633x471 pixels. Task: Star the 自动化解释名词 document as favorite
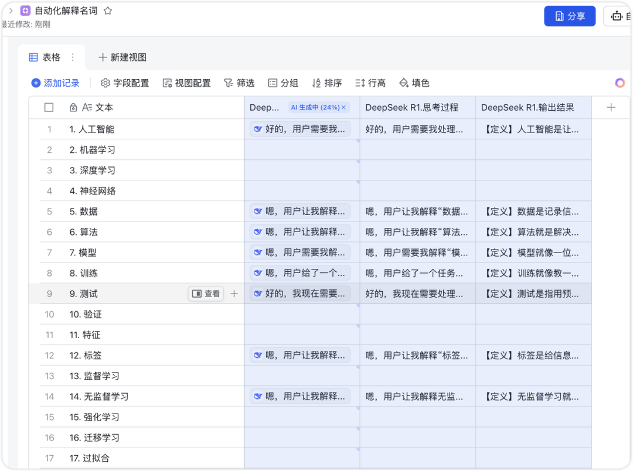(108, 11)
